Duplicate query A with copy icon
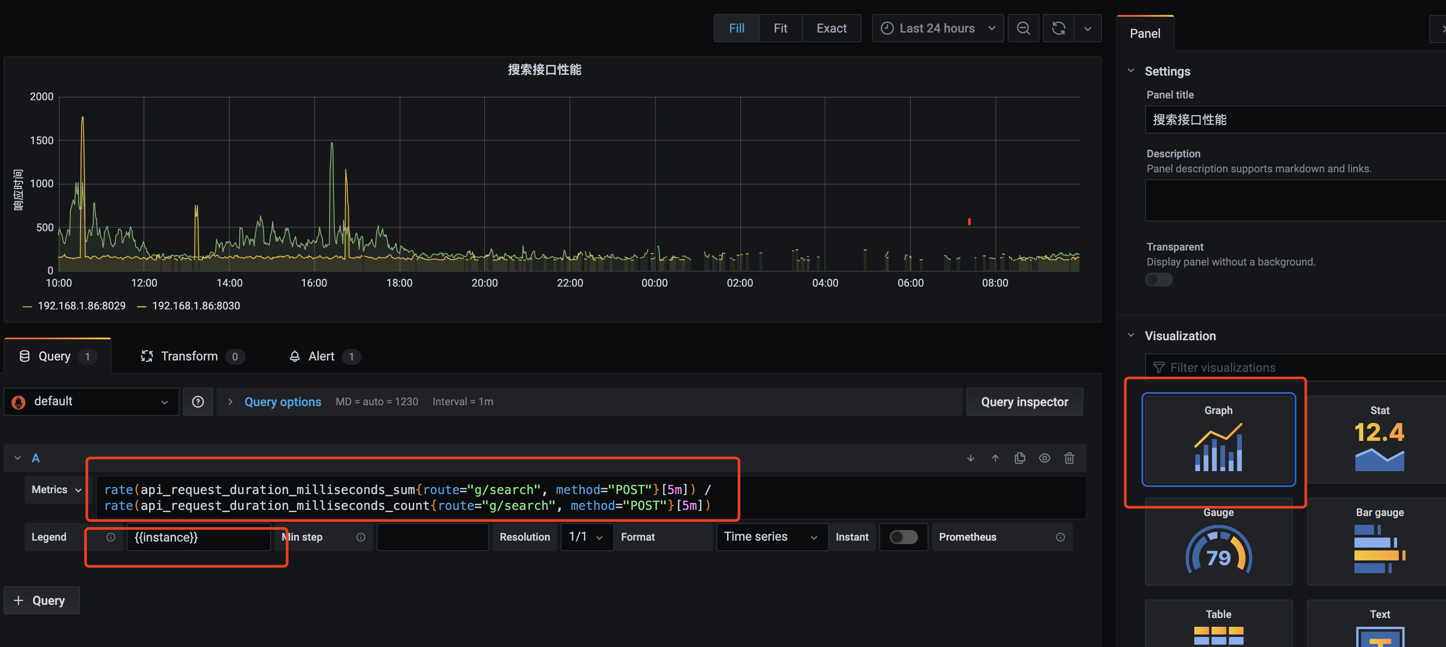1446x647 pixels. click(x=1020, y=458)
